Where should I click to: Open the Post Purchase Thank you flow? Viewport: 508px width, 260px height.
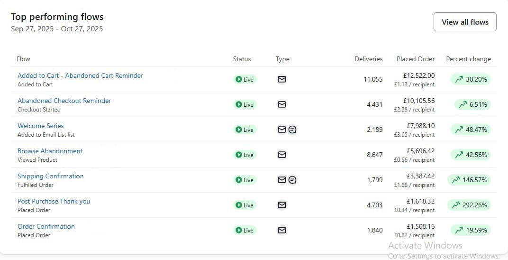tap(54, 201)
